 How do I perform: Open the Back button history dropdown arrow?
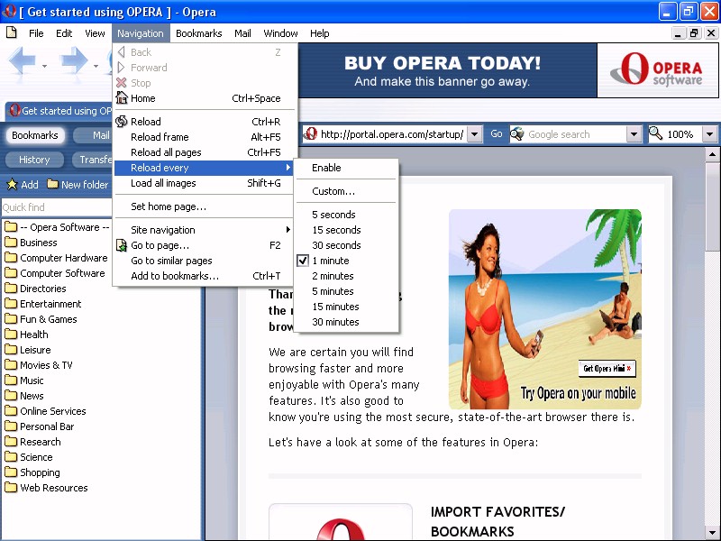(x=44, y=66)
